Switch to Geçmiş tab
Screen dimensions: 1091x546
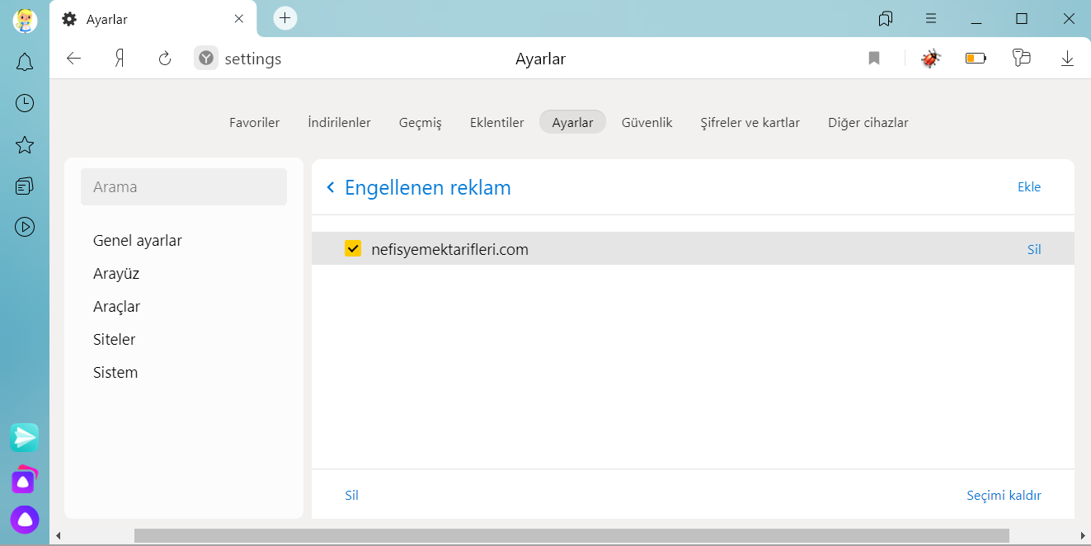coord(420,122)
